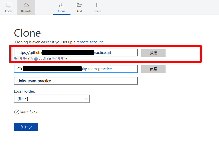Click 参照 button beside the destination path
This screenshot has height=161, width=219.
pyautogui.click(x=153, y=69)
